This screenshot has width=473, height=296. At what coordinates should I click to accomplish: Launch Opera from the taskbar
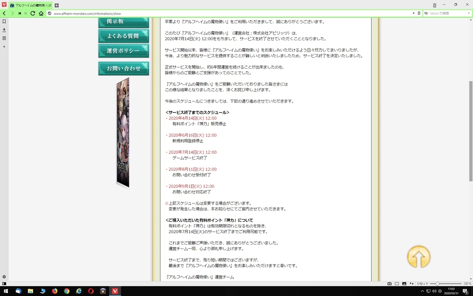tap(91, 291)
